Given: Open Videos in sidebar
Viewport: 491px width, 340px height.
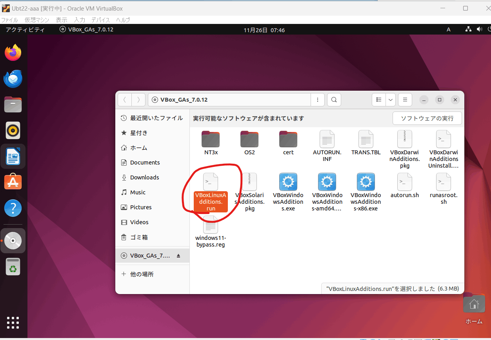Looking at the screenshot, I should click(x=152, y=222).
